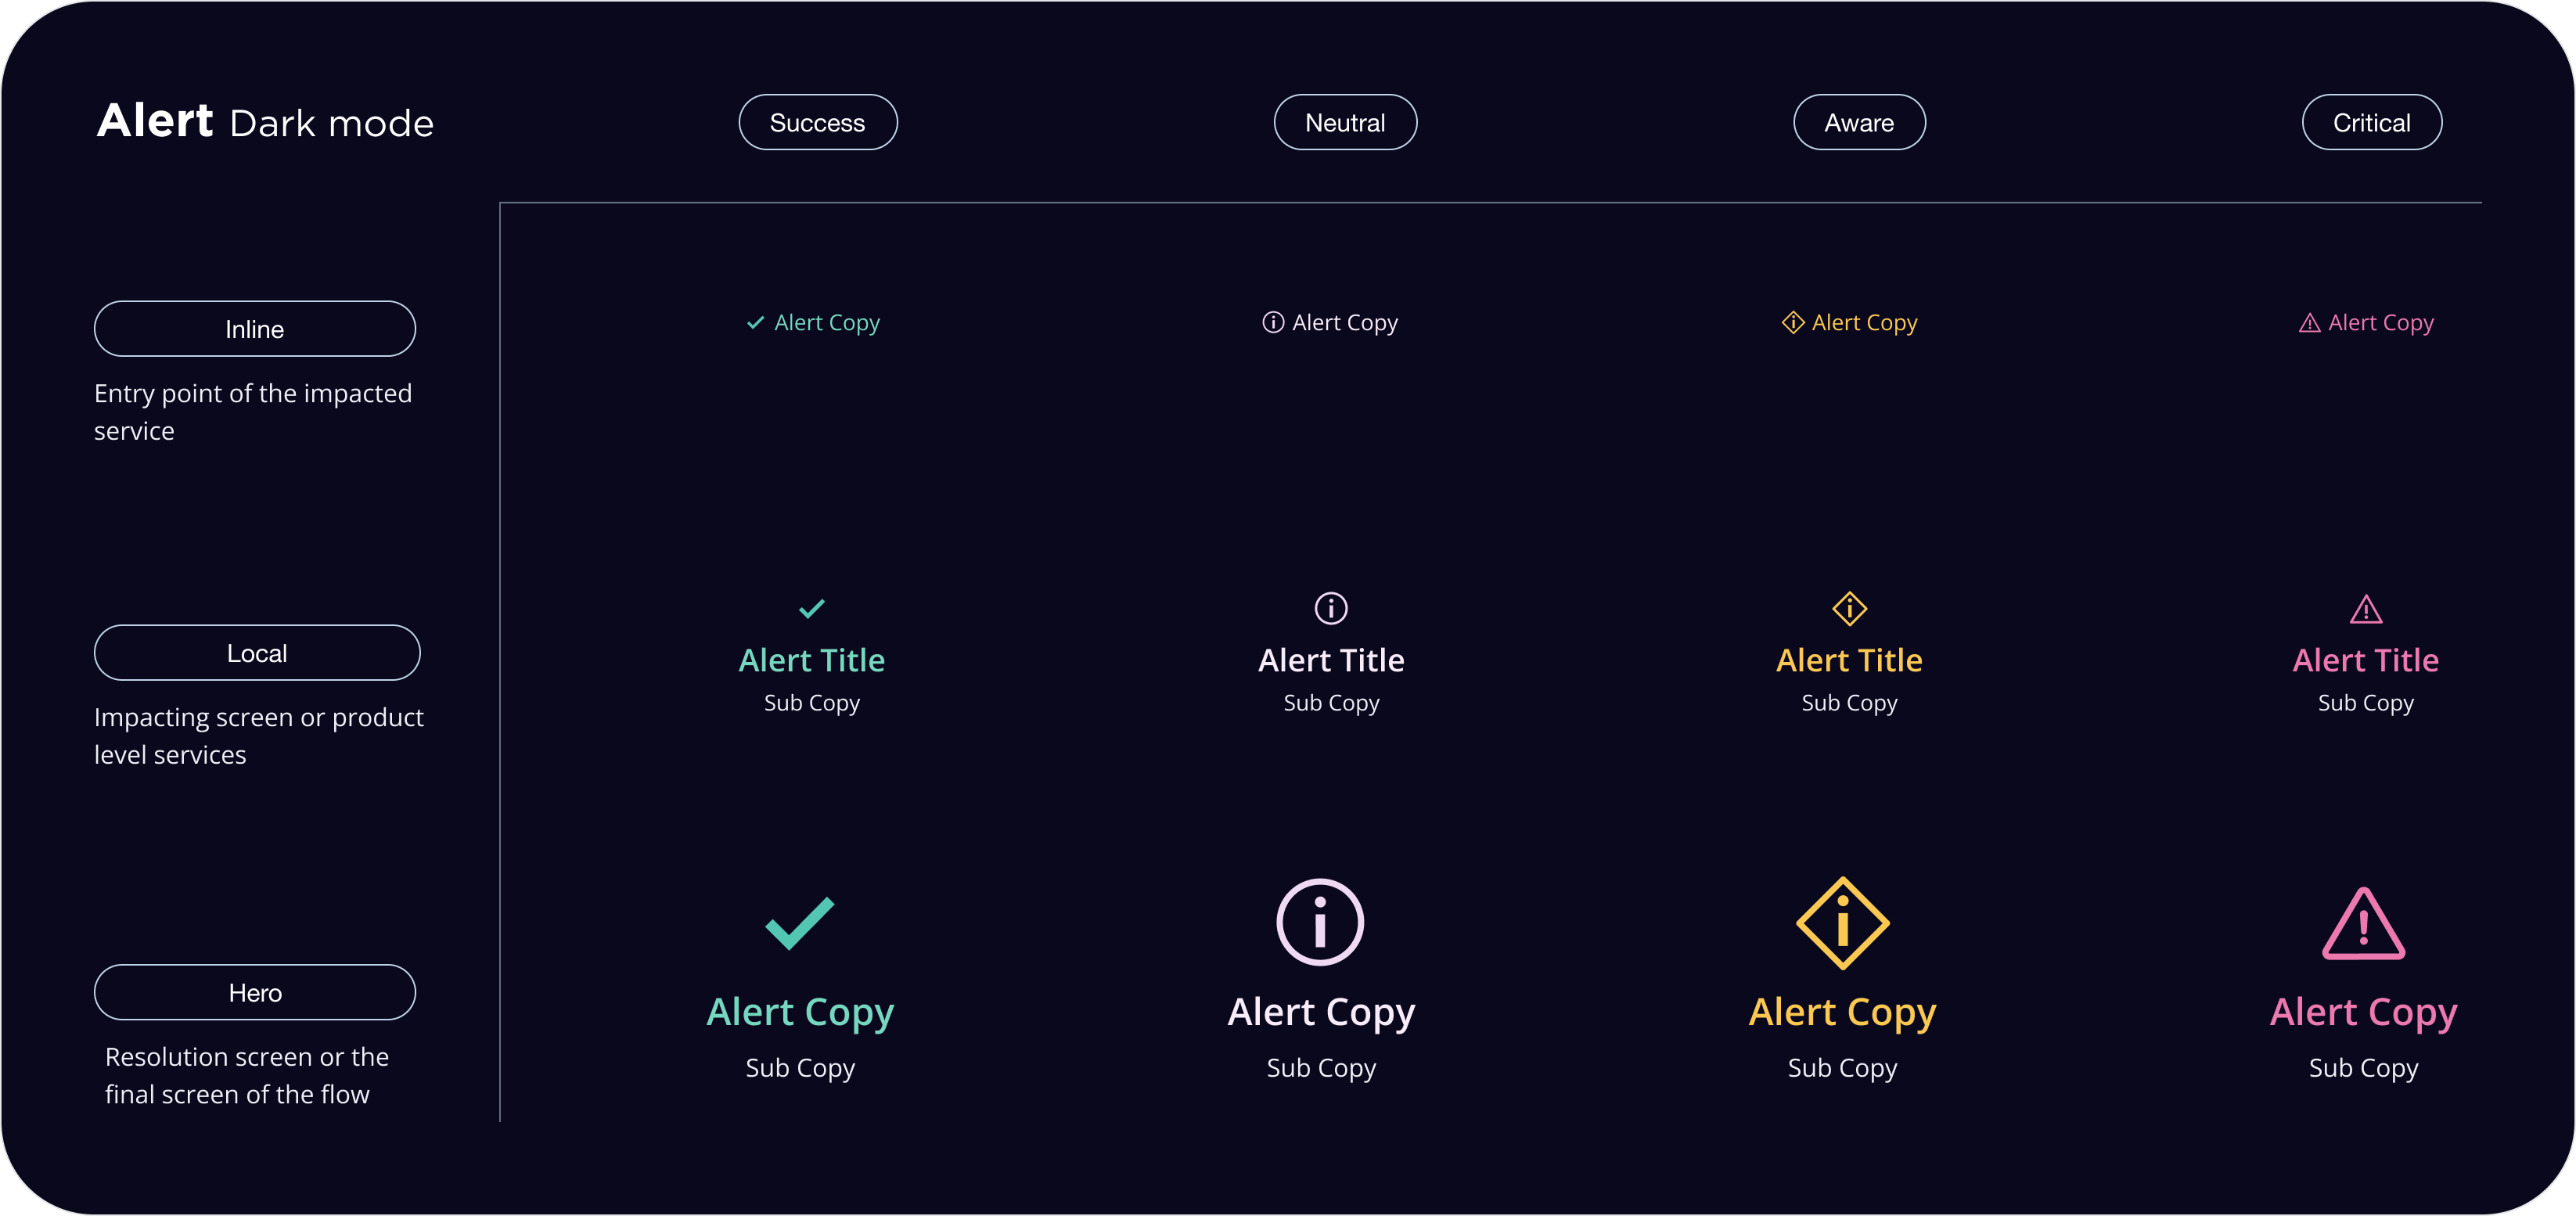The height and width of the screenshot is (1216, 2576).
Task: Select the Neutral pill label
Action: click(x=1345, y=123)
